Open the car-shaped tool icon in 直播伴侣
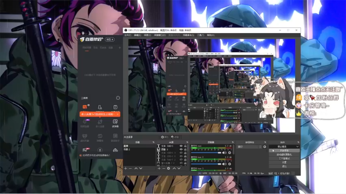346x194 pixels. [x=115, y=150]
